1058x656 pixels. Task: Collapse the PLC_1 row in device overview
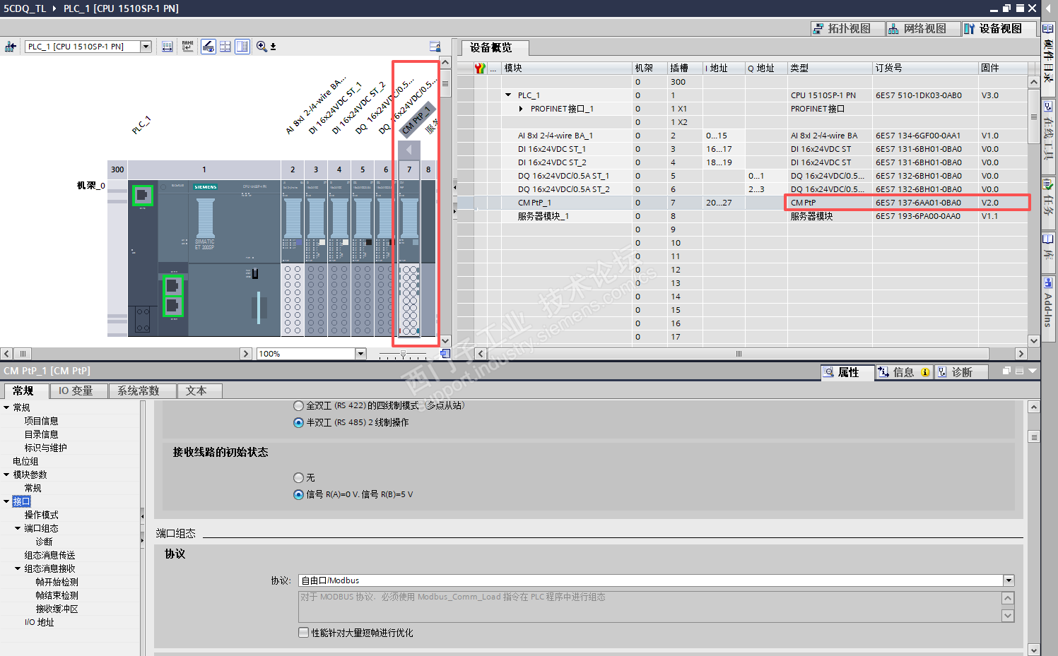[x=508, y=95]
